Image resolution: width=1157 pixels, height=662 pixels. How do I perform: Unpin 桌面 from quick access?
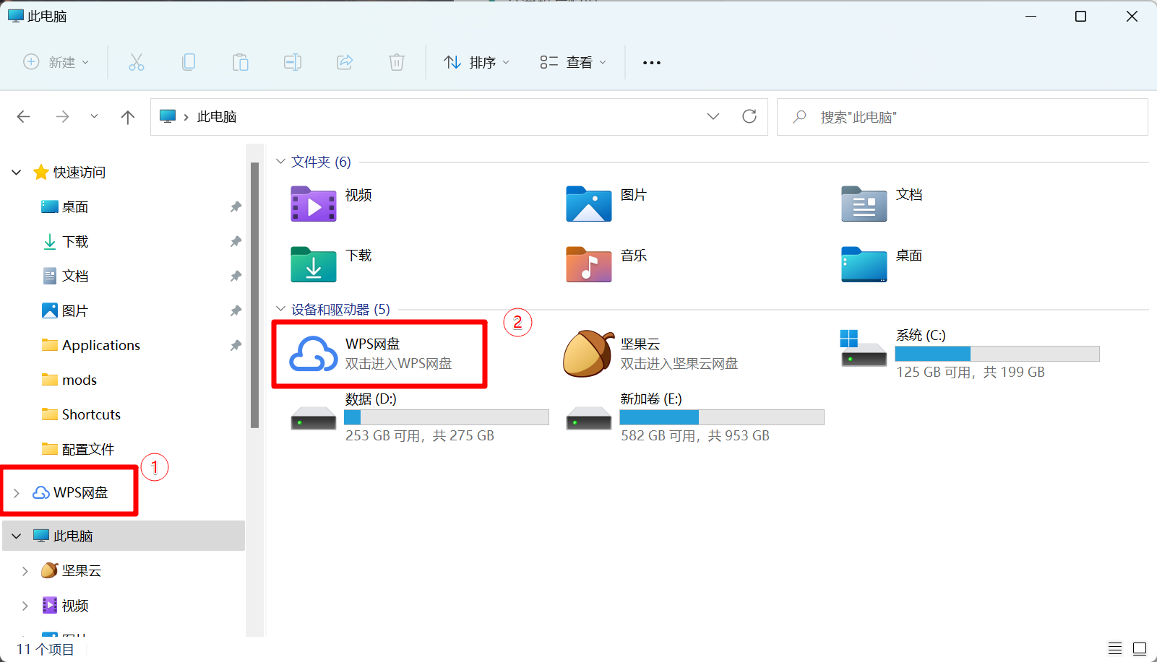[x=236, y=207]
